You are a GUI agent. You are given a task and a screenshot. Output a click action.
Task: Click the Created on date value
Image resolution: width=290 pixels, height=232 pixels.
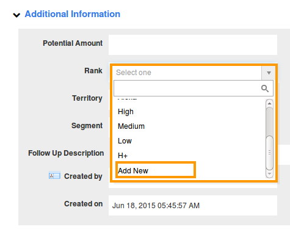coord(156,206)
